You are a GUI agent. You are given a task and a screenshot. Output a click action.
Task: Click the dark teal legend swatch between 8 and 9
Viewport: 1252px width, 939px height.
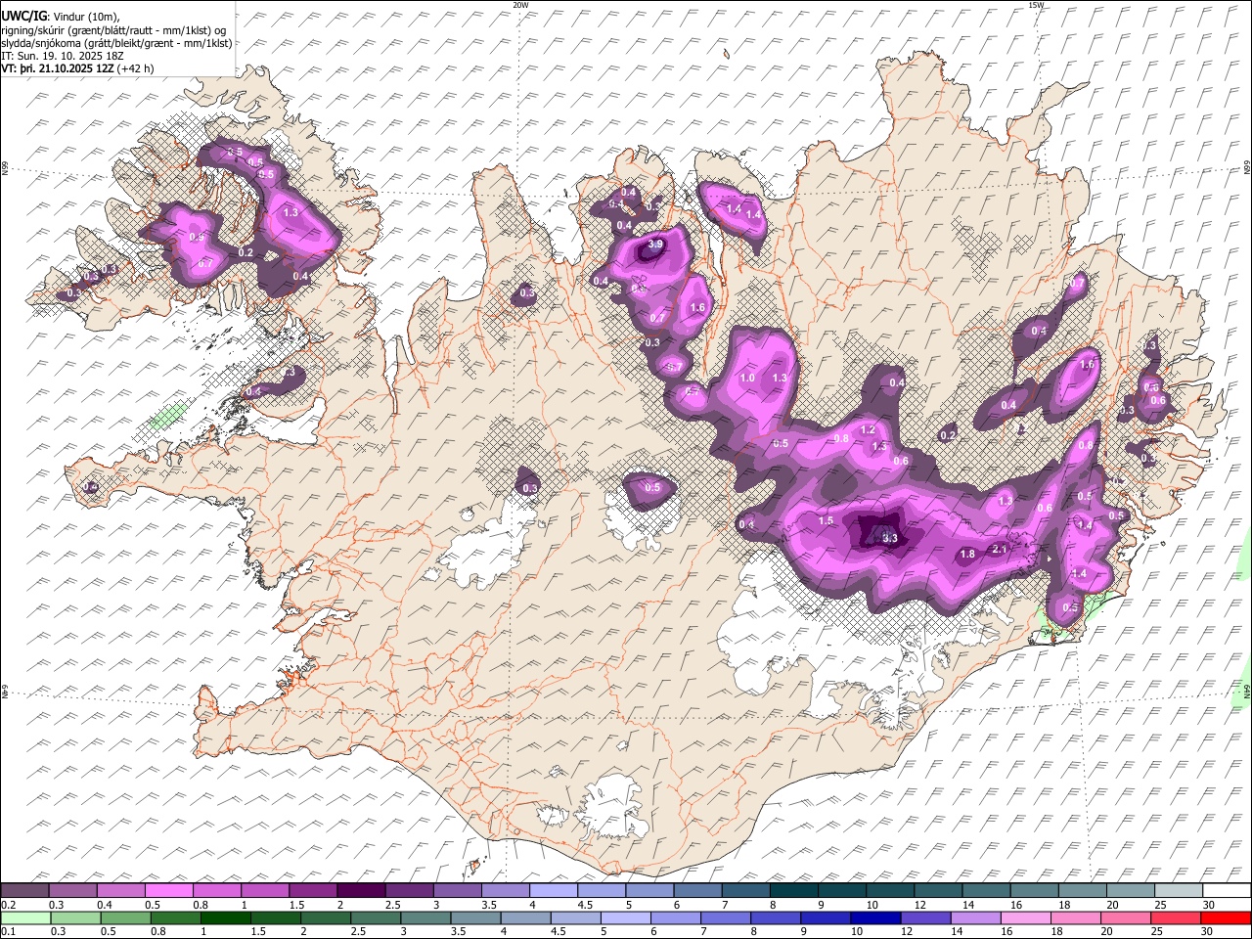click(794, 891)
